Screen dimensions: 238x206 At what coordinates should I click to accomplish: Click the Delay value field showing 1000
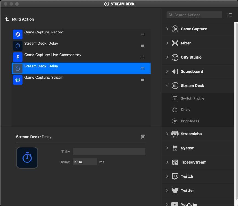point(85,162)
